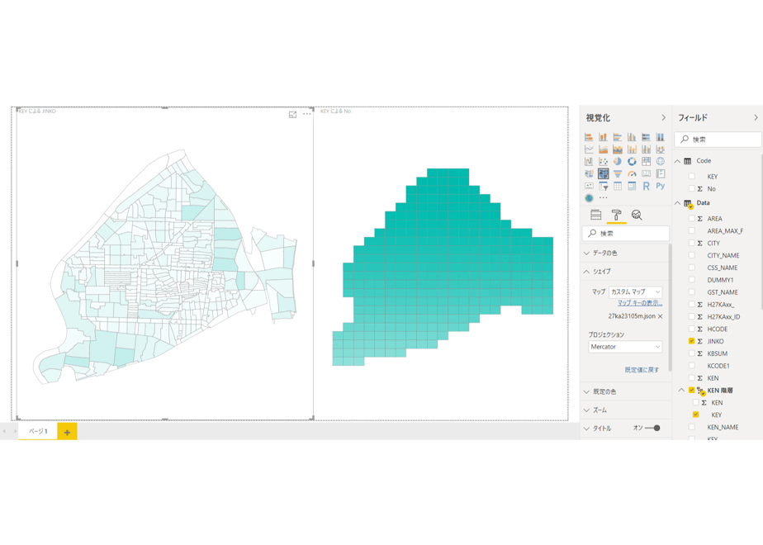
Task: Open the ページ 1 tab
Action: pyautogui.click(x=38, y=431)
